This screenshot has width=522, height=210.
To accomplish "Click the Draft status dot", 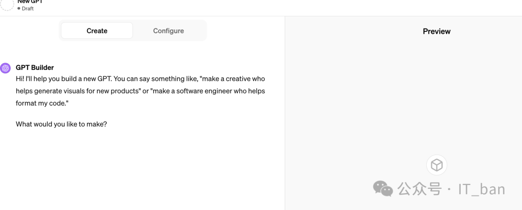I will [19, 9].
